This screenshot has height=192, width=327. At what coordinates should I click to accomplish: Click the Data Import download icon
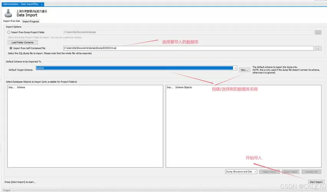(8, 13)
